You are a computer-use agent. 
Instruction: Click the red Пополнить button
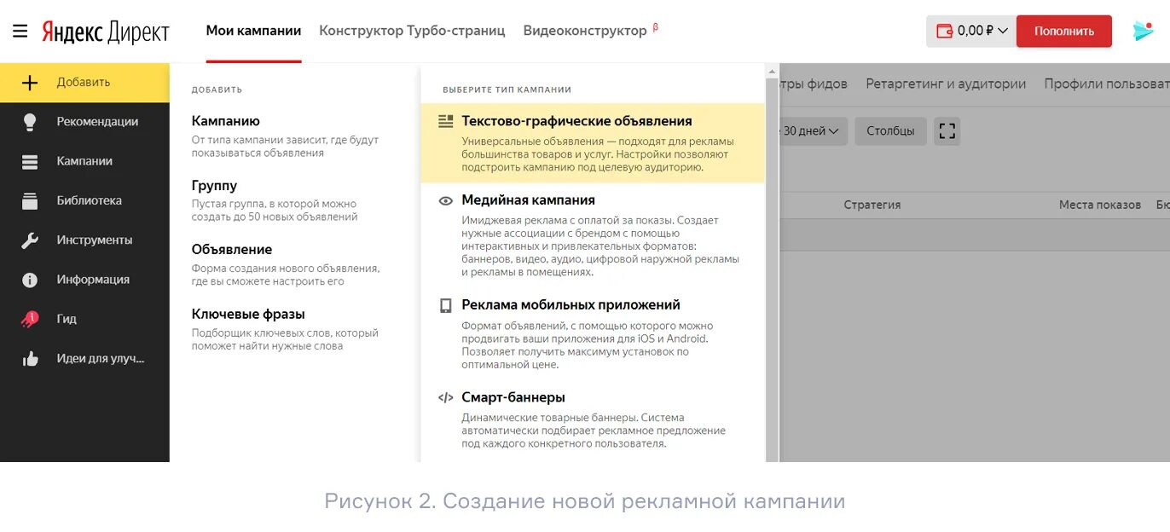(x=1064, y=31)
